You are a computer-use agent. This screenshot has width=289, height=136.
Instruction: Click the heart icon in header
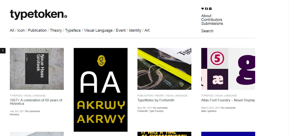[x=203, y=9]
